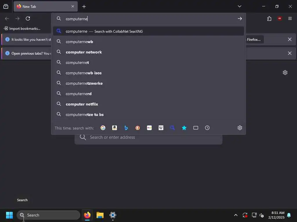Search with Google one-off icon
The width and height of the screenshot is (297, 222).
point(103,128)
